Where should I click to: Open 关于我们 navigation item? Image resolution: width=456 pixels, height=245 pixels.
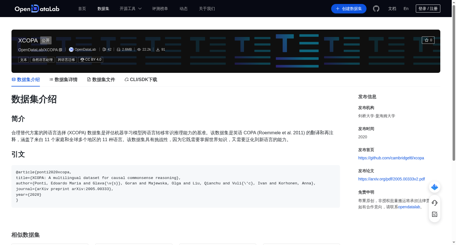(207, 9)
